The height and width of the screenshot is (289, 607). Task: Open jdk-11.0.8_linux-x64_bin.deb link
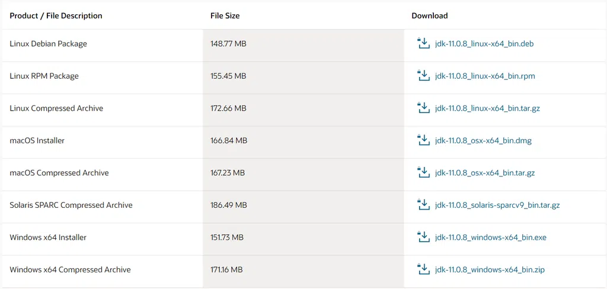484,44
